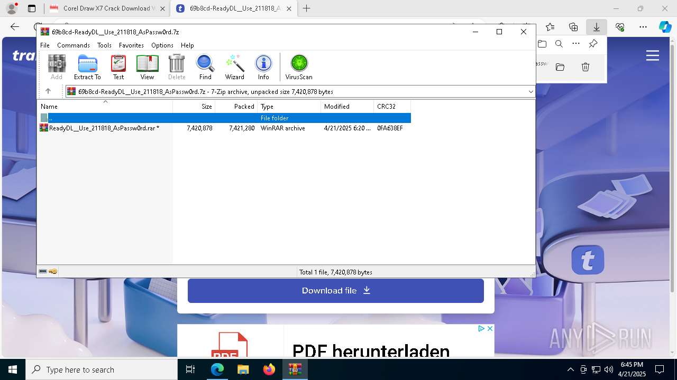Viewport: 677px width, 380px height.
Task: Open File Explorer from taskbar
Action: (x=243, y=369)
